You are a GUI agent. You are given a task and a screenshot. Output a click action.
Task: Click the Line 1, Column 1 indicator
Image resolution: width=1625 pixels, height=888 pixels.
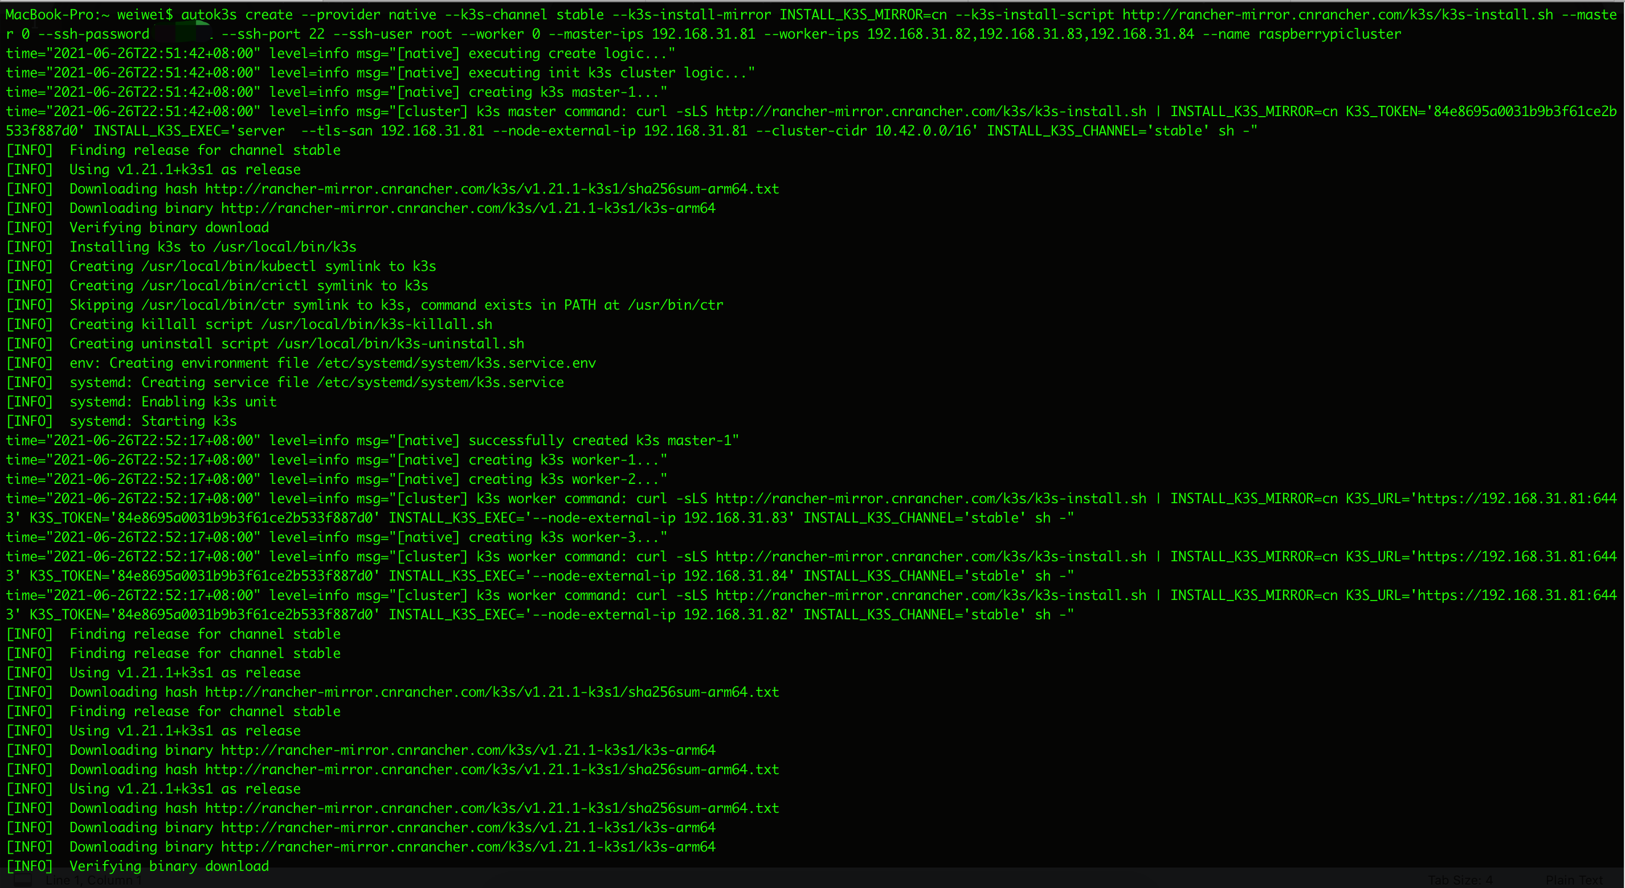93,880
